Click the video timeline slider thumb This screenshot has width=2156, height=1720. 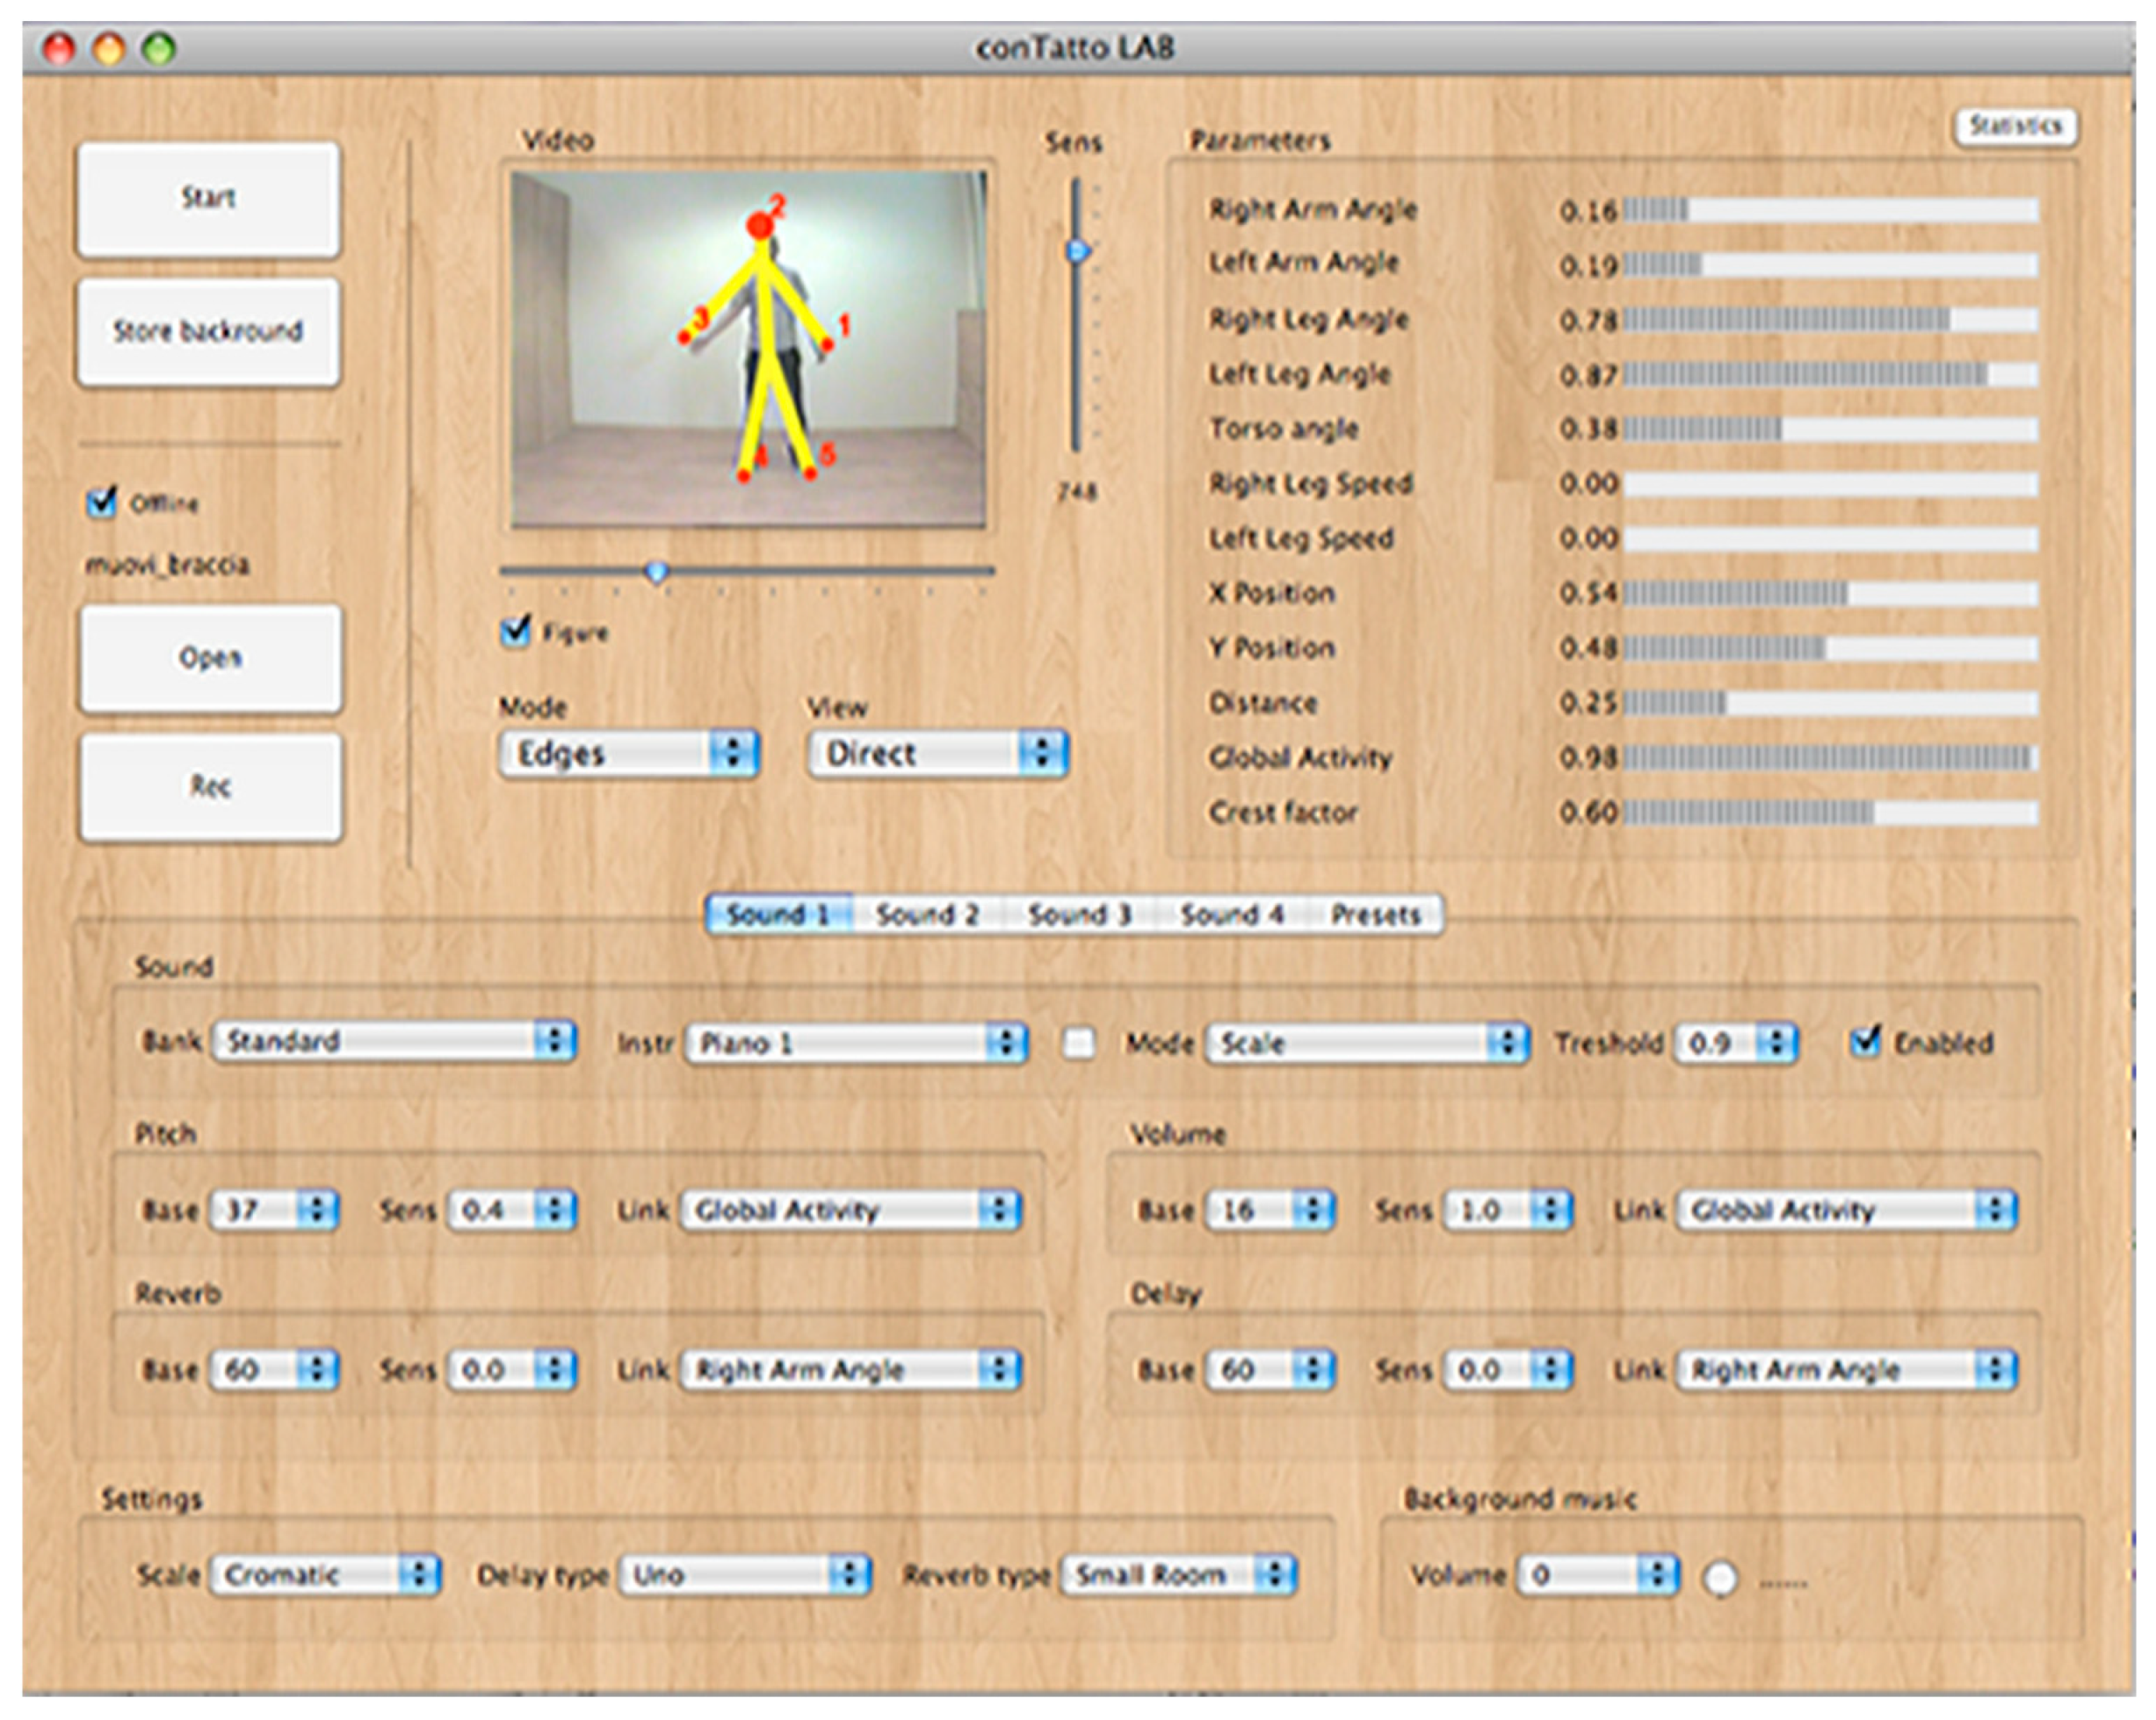click(656, 572)
